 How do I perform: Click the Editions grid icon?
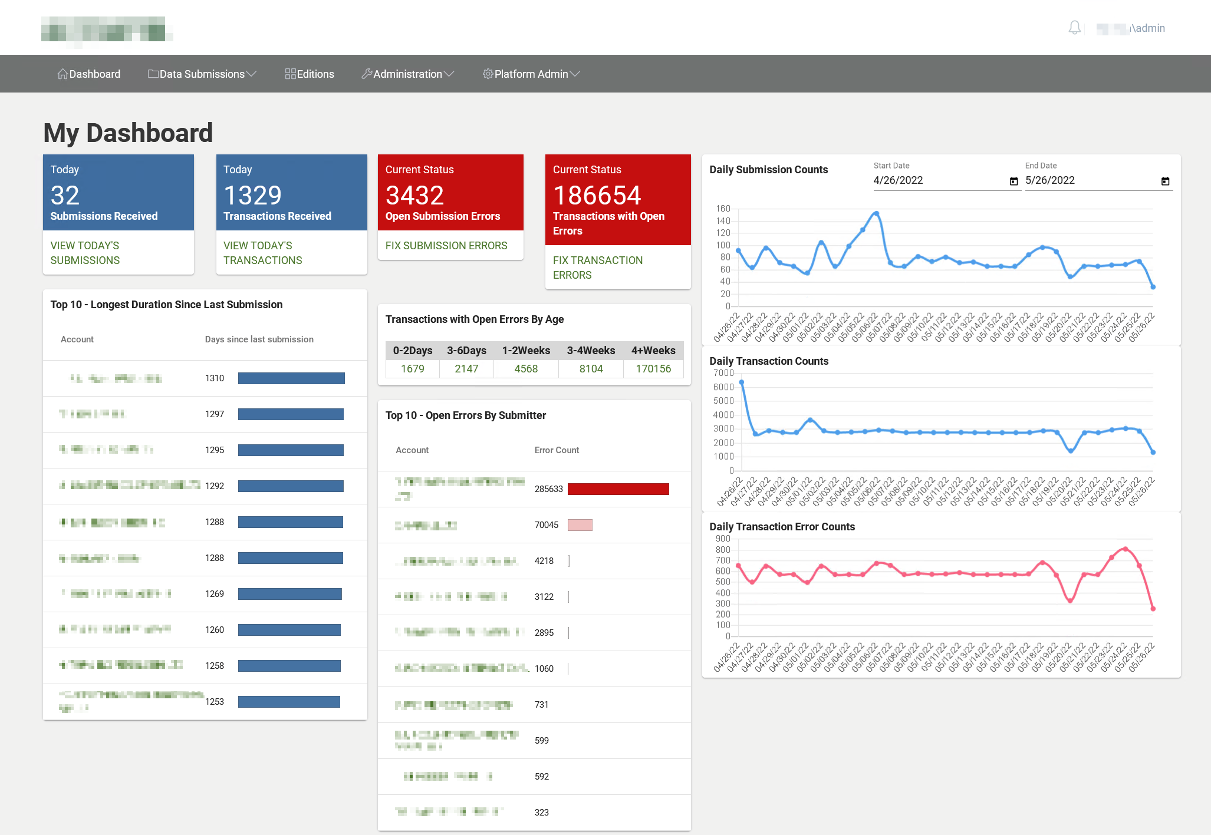pos(290,74)
